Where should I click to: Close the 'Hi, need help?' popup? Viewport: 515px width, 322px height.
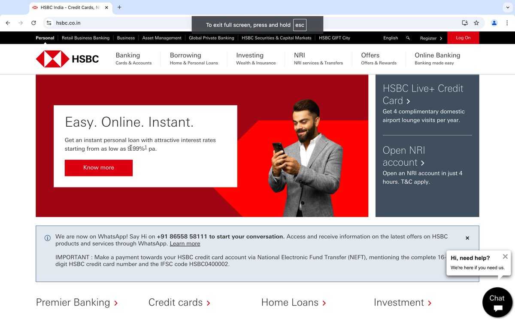(505, 256)
